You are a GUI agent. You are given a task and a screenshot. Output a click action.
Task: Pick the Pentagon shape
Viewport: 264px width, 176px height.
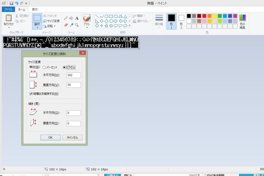coord(106,21)
